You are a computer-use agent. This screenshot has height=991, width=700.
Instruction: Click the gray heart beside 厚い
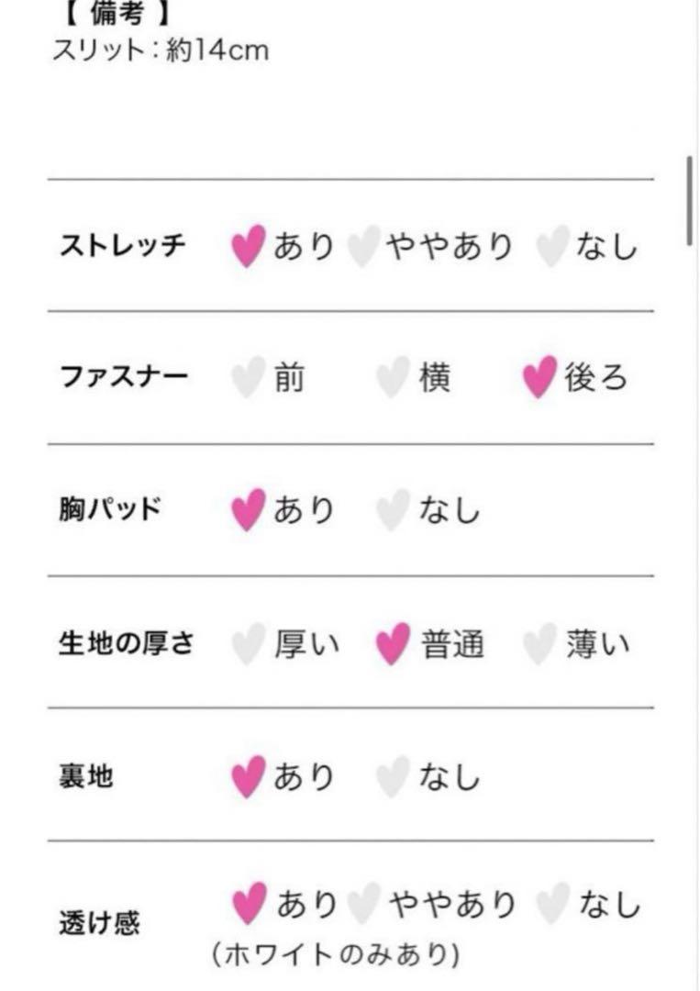[248, 643]
